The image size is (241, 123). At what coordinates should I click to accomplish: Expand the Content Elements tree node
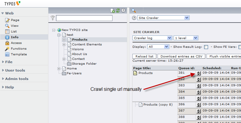click(x=64, y=45)
